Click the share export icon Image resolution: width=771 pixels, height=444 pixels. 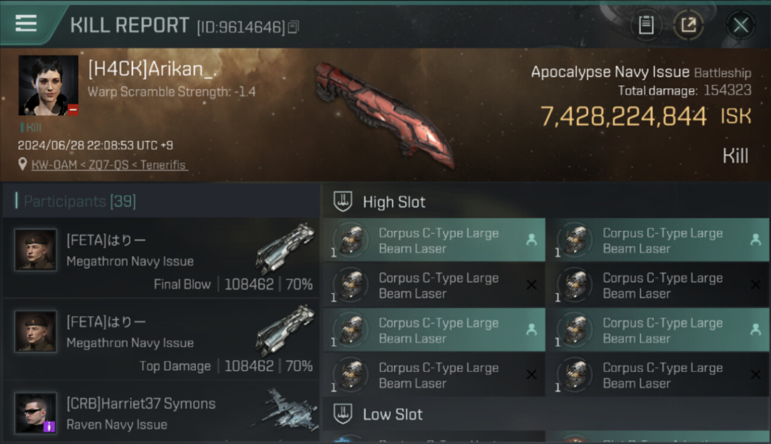(x=688, y=25)
